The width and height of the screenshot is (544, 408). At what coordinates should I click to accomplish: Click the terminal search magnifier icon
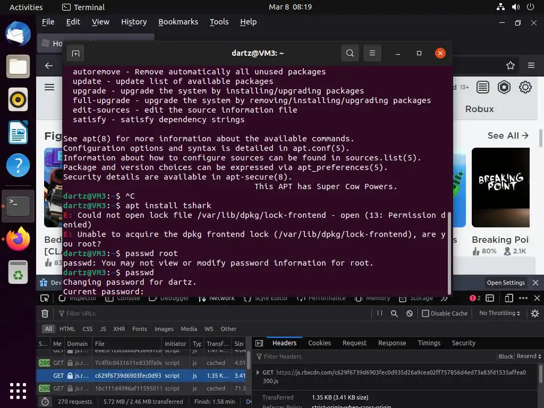point(350,53)
